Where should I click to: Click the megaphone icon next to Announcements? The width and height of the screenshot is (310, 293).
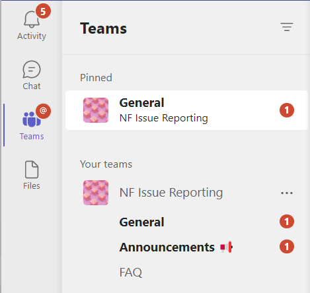[226, 247]
